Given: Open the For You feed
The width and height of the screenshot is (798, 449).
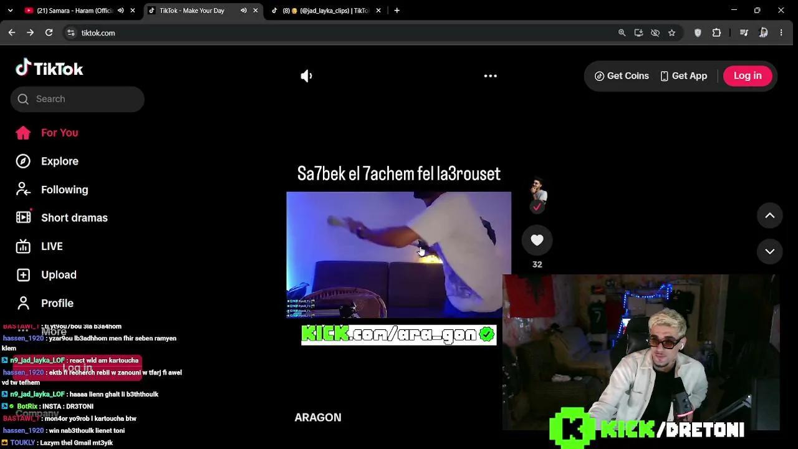Looking at the screenshot, I should point(47,133).
